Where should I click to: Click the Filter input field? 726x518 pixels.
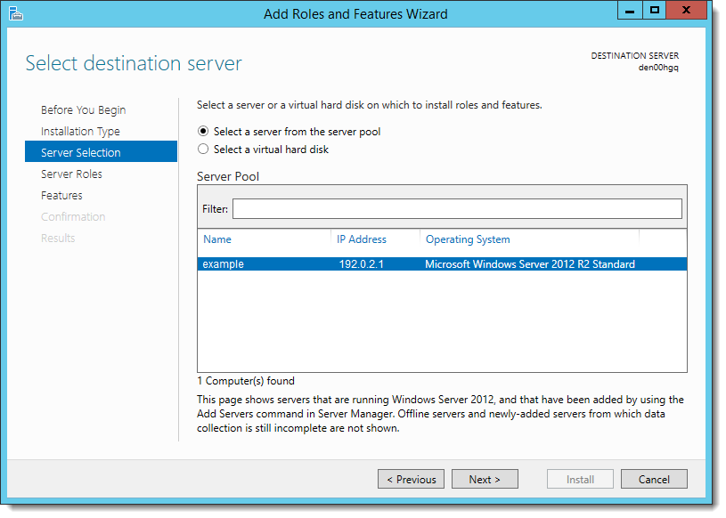[x=457, y=209]
